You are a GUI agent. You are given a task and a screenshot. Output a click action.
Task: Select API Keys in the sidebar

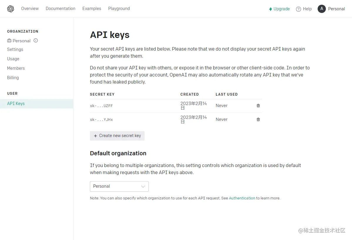37,104
